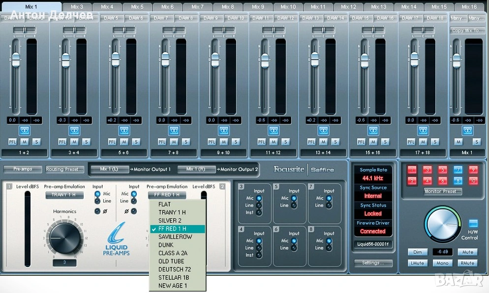This screenshot has width=489, height=293.
Task: Toggle stereo link icon on channel 9+10
Action: pyautogui.click(x=224, y=130)
